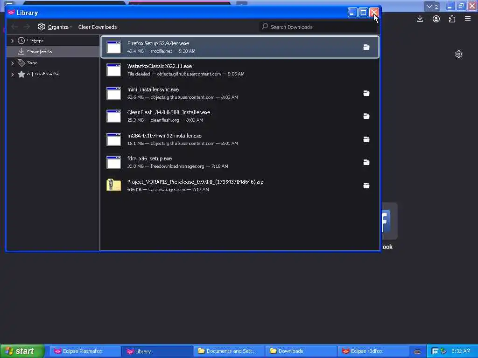This screenshot has width=478, height=358.
Task: Show CleanFlash installer in containing folder
Action: tap(366, 116)
